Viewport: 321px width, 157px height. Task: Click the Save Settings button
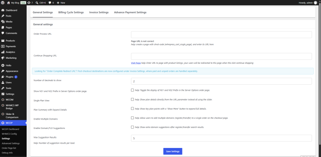tap(173, 151)
